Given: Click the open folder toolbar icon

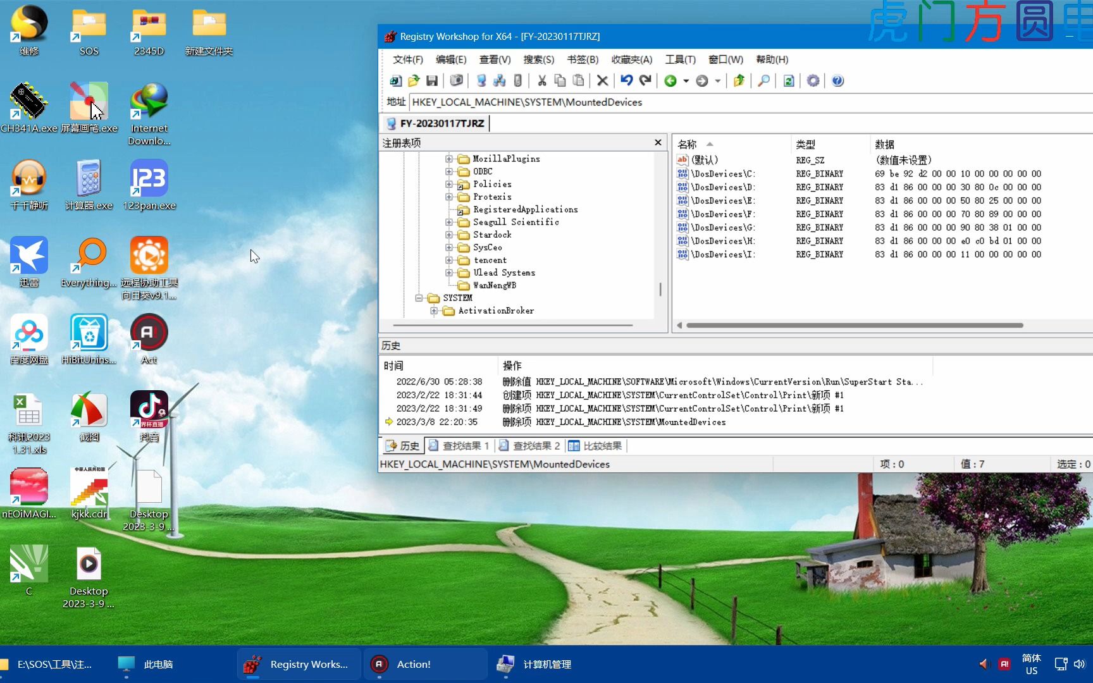Looking at the screenshot, I should (414, 81).
